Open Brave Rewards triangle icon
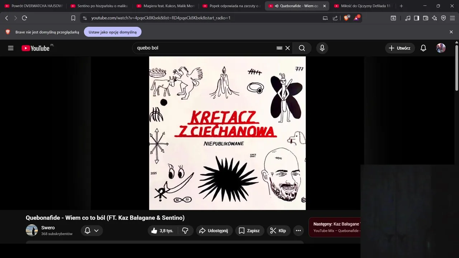 [x=357, y=18]
